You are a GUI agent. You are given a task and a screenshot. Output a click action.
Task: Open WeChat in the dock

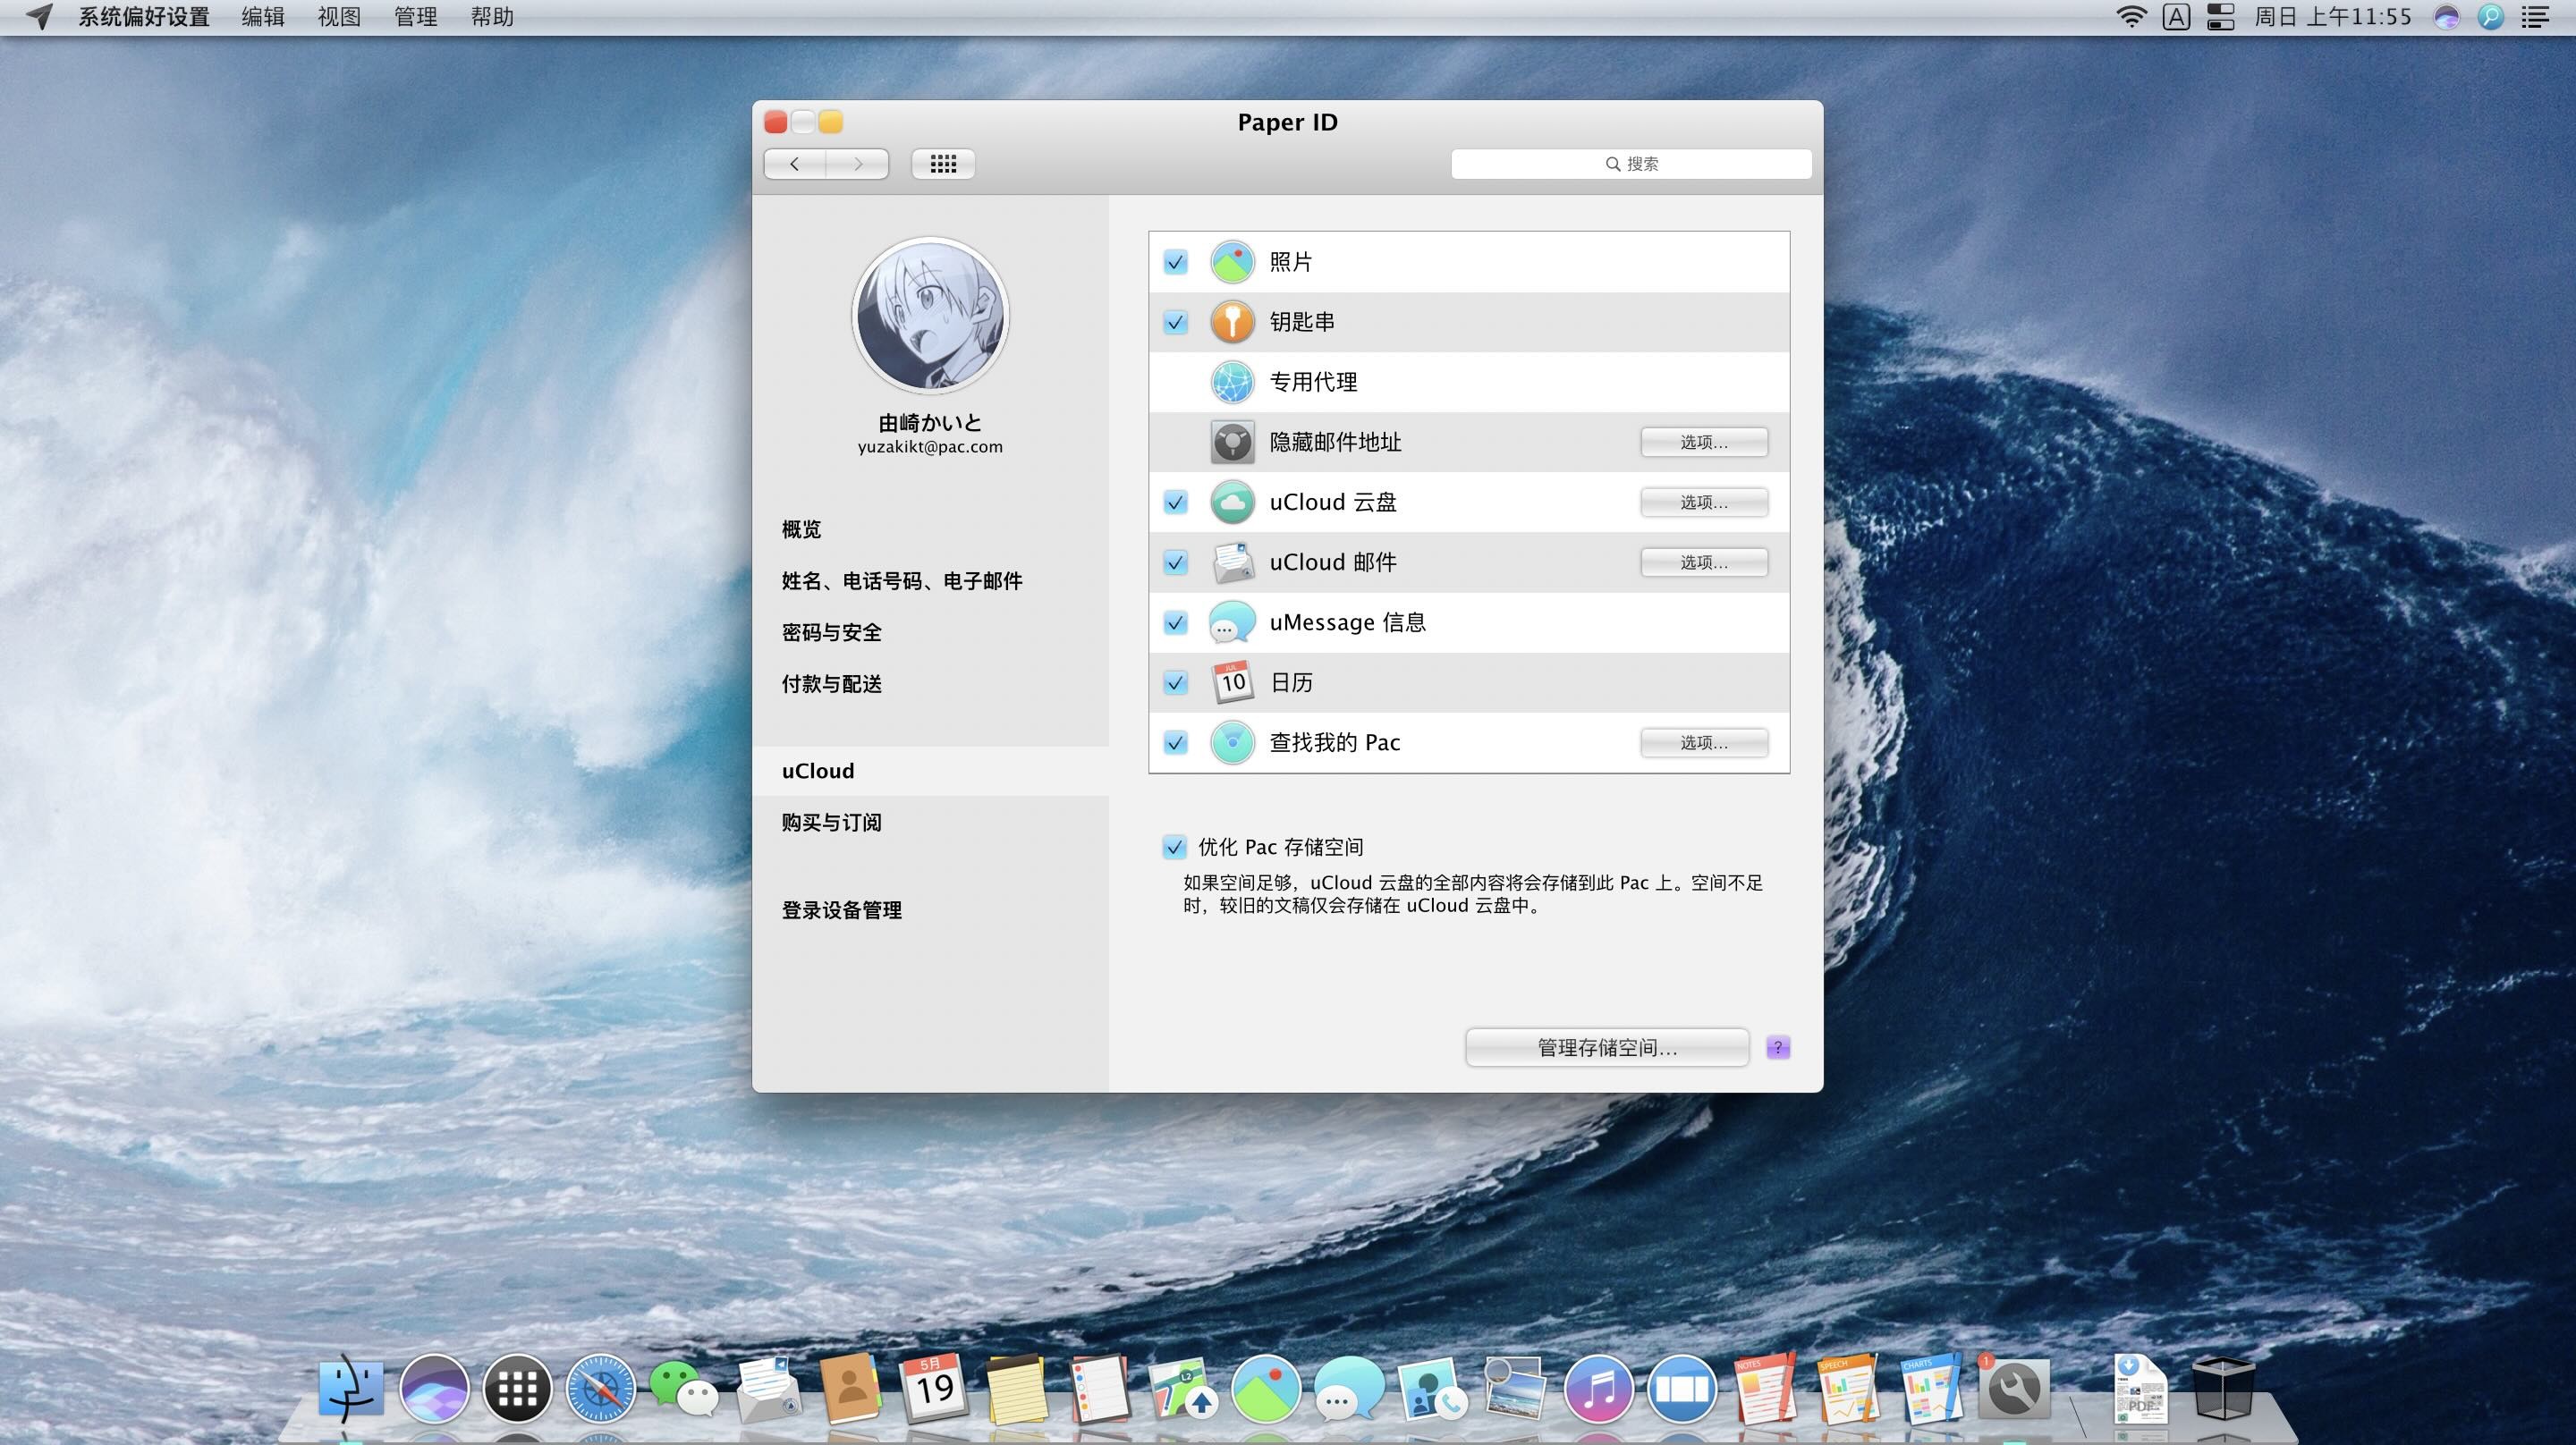coord(683,1388)
